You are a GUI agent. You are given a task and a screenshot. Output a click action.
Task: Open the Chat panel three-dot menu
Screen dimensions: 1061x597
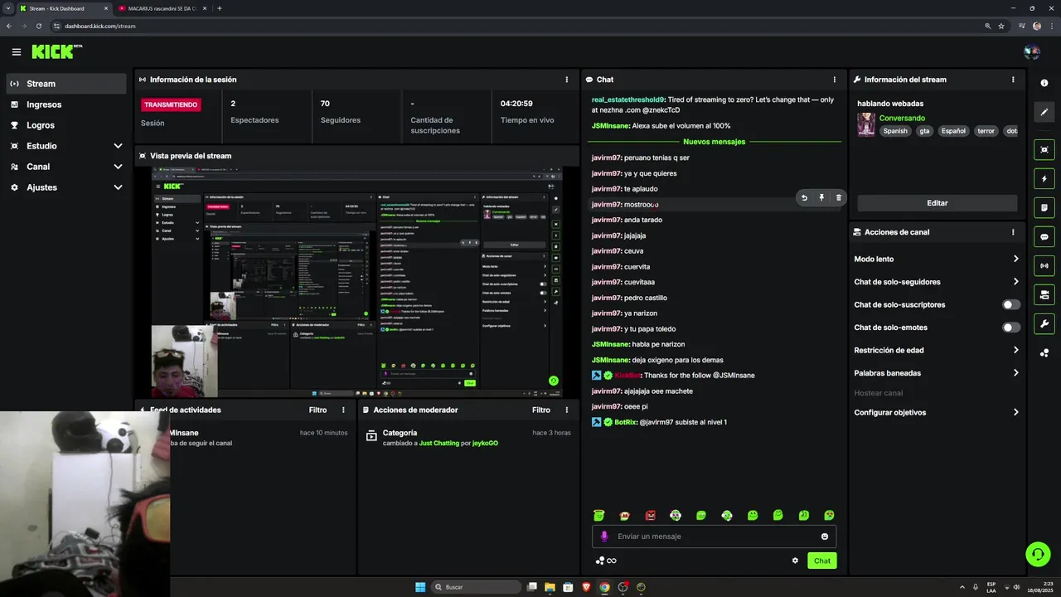click(835, 80)
